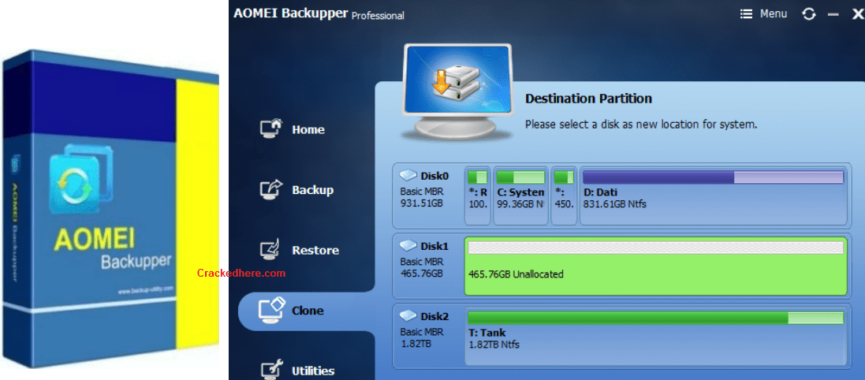Image resolution: width=865 pixels, height=380 pixels.
Task: Select the D: Dati partition
Action: tap(713, 196)
